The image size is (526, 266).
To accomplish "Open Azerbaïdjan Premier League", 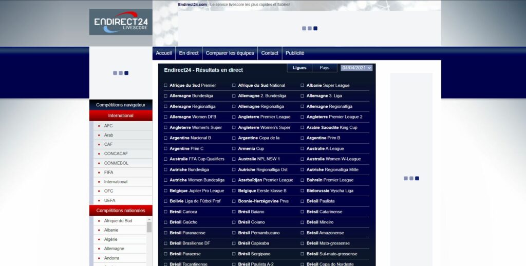I will click(266, 180).
